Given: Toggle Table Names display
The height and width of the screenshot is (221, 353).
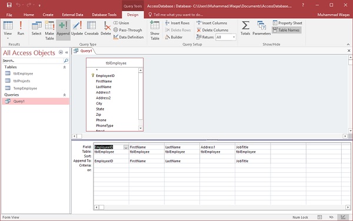Looking at the screenshot, I should click(x=287, y=30).
